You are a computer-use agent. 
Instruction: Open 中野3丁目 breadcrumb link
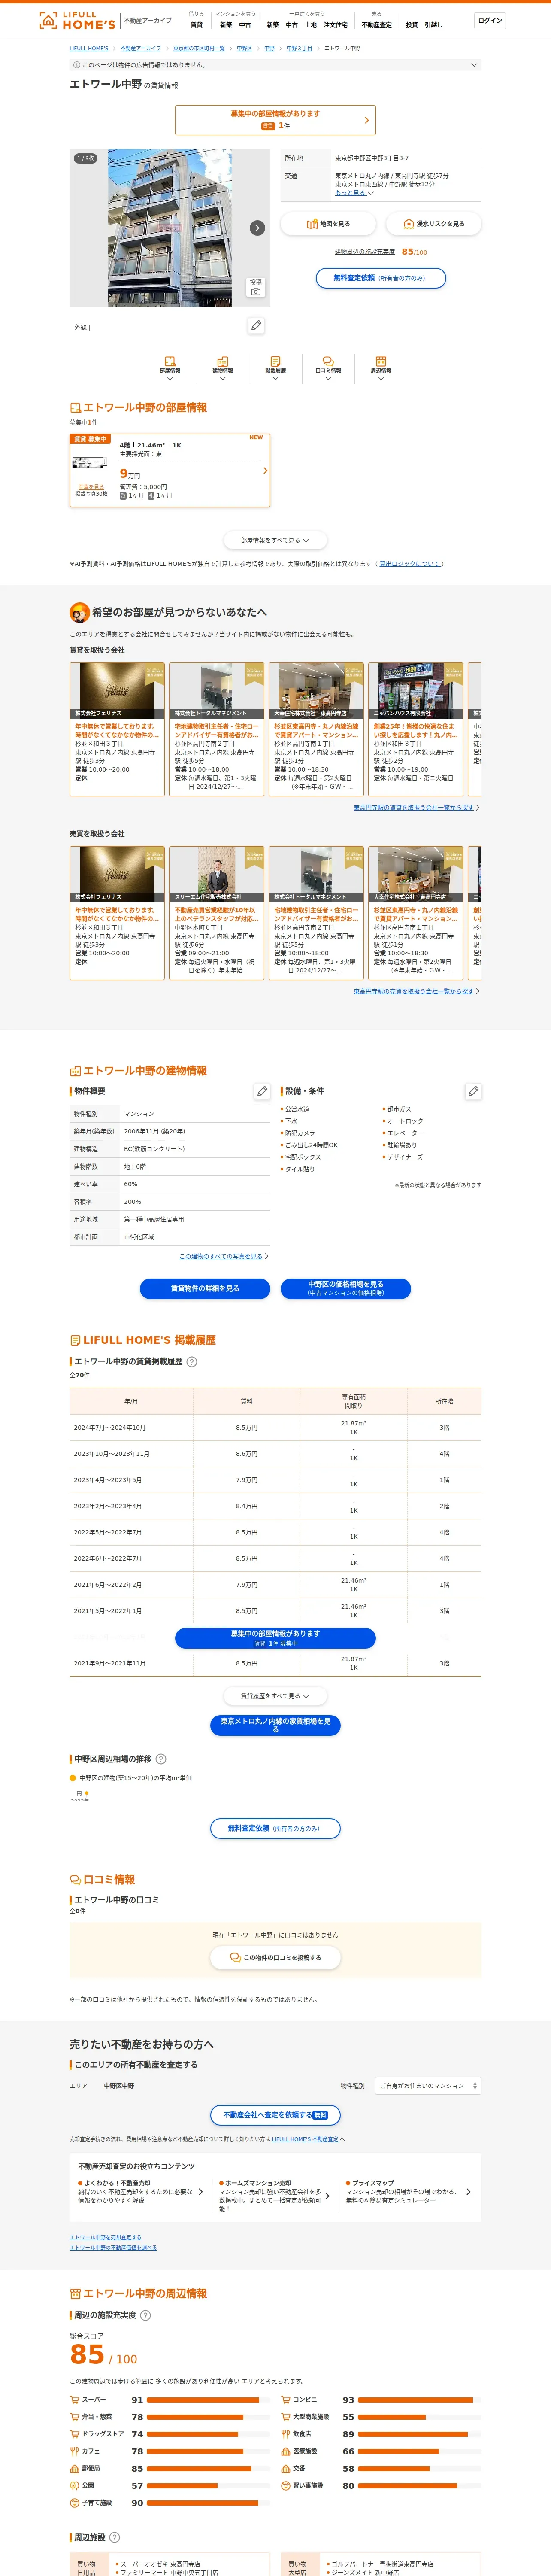[299, 48]
